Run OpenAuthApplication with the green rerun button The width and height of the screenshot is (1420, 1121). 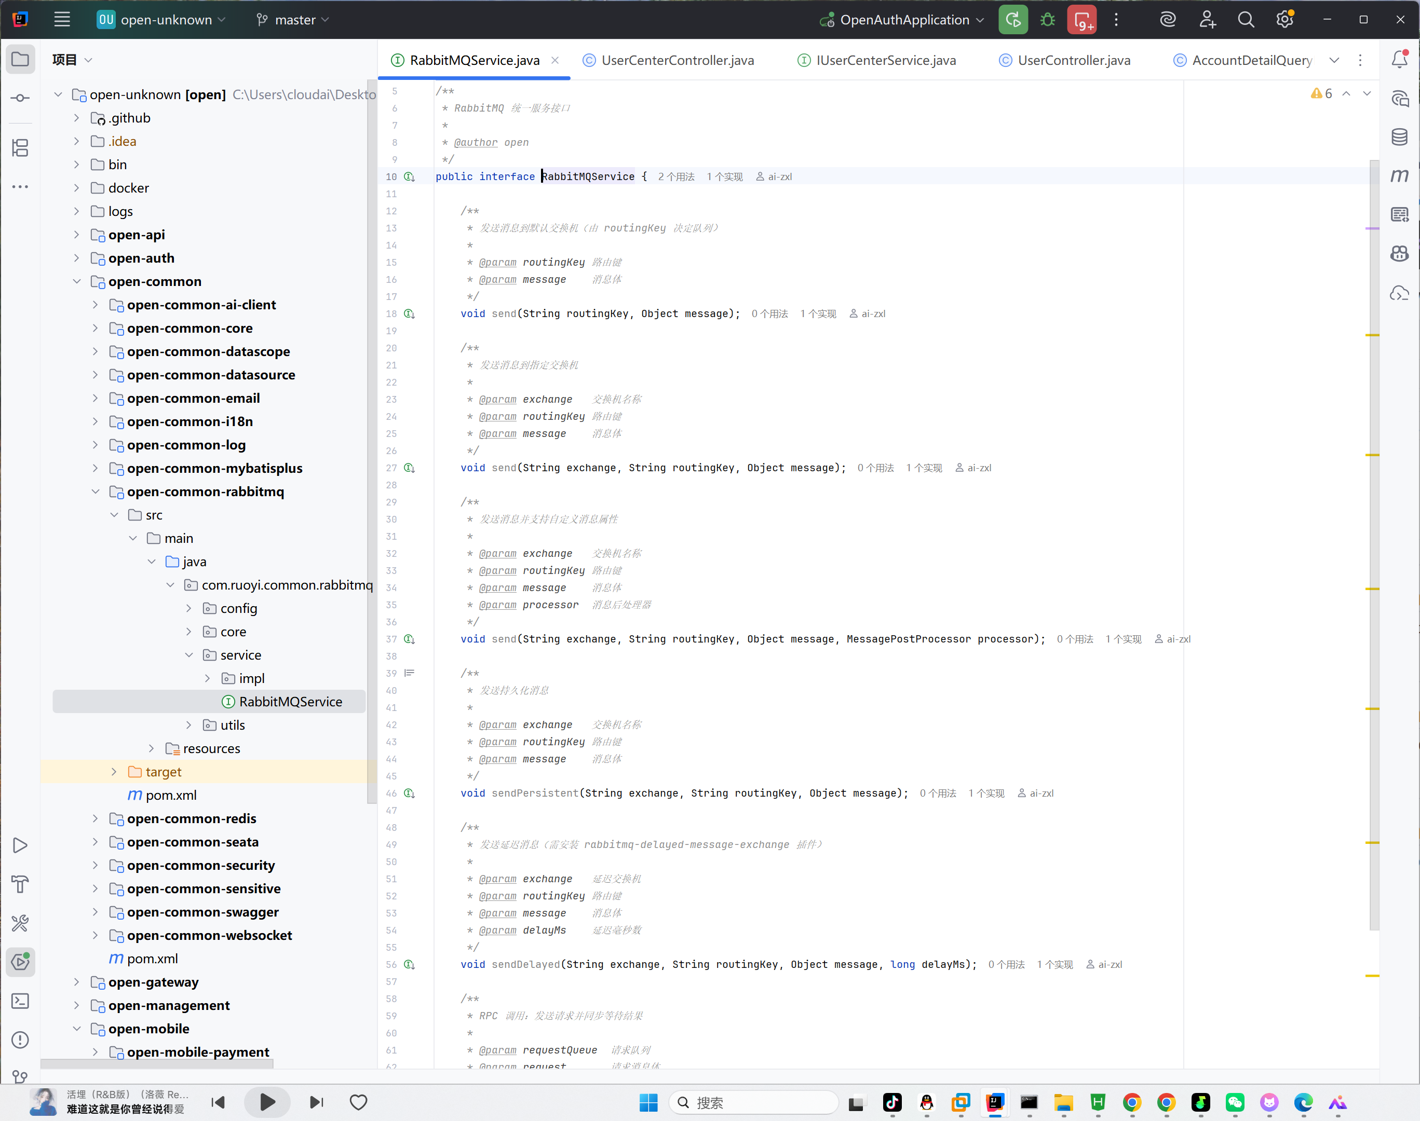[1013, 20]
